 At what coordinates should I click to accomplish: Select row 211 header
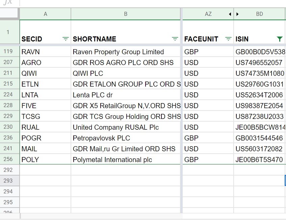click(x=10, y=73)
